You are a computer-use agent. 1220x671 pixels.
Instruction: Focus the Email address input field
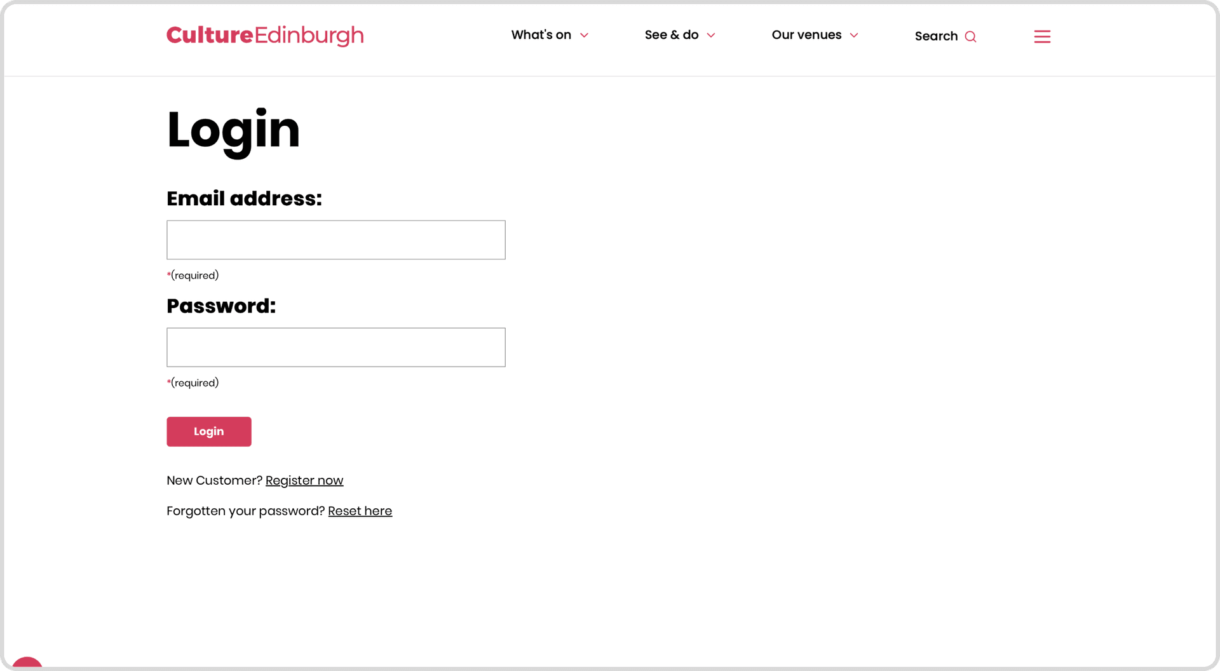[335, 240]
